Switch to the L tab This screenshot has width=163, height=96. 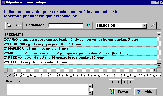tap(74, 75)
